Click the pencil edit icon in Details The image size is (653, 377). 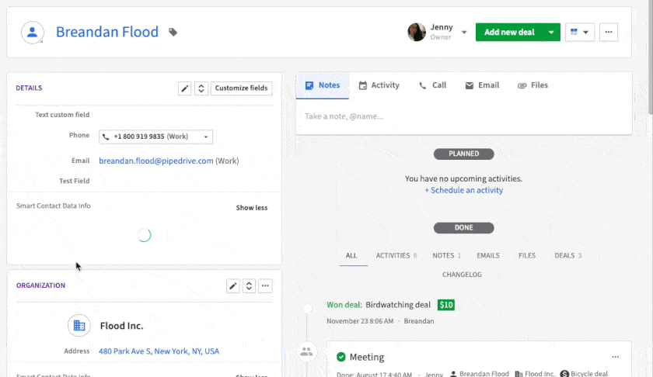pos(184,88)
